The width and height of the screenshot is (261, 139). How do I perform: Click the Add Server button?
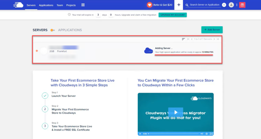pos(212,30)
